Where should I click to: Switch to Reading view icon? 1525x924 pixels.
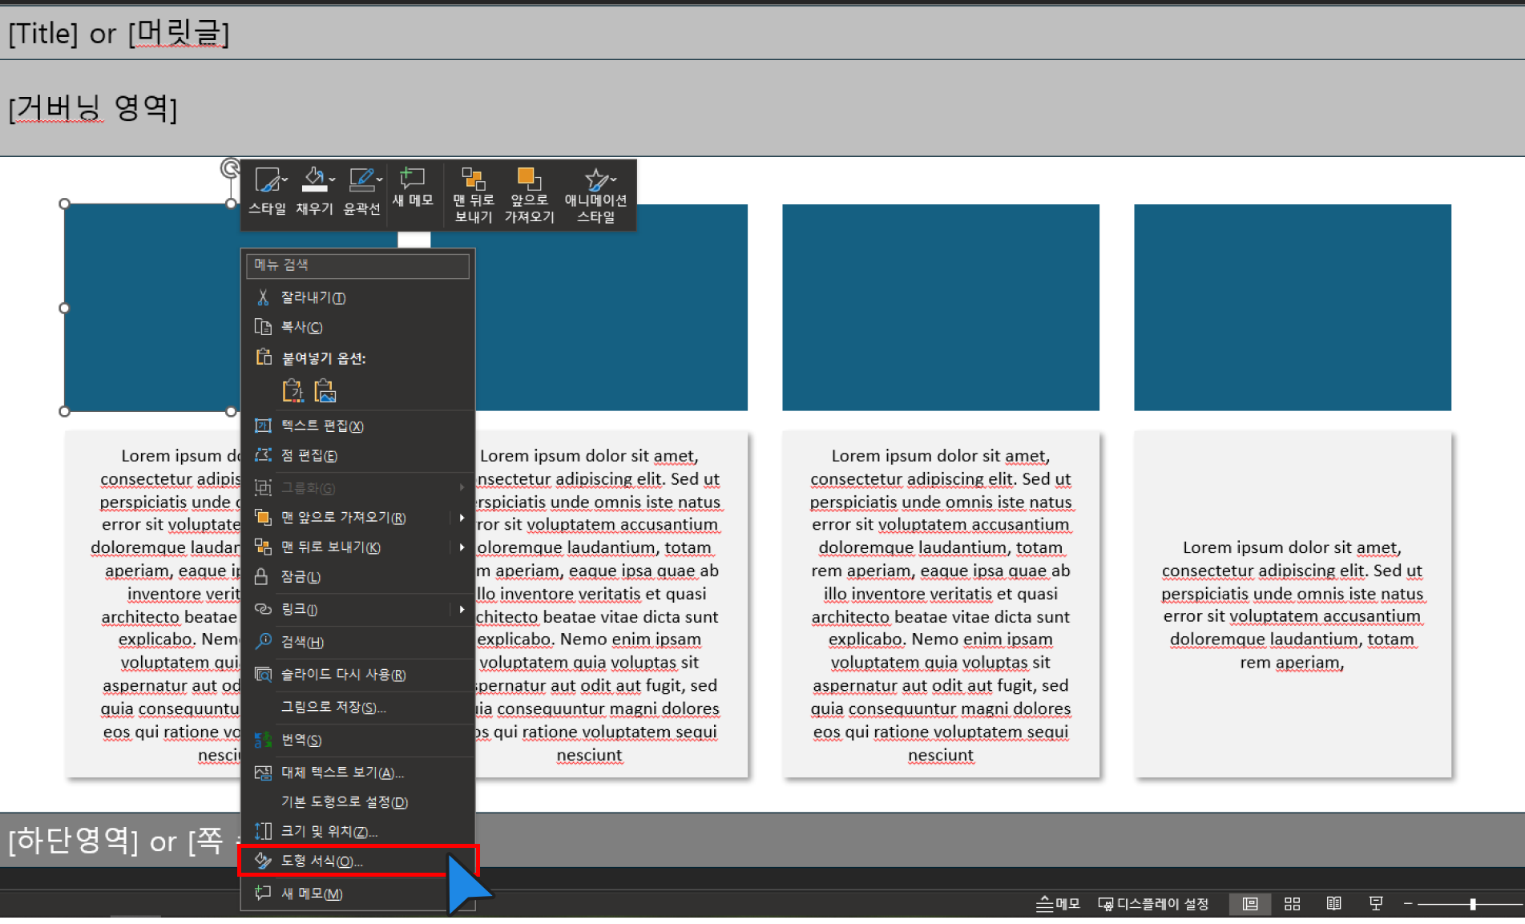(x=1333, y=904)
